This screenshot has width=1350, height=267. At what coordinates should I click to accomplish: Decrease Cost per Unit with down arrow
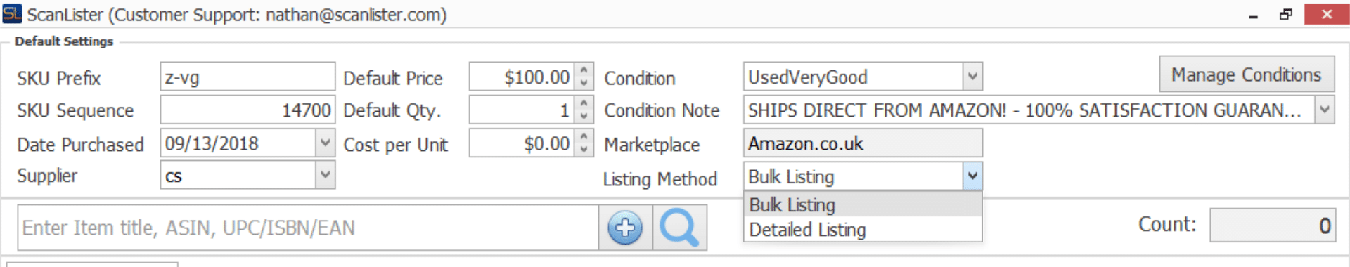[584, 150]
